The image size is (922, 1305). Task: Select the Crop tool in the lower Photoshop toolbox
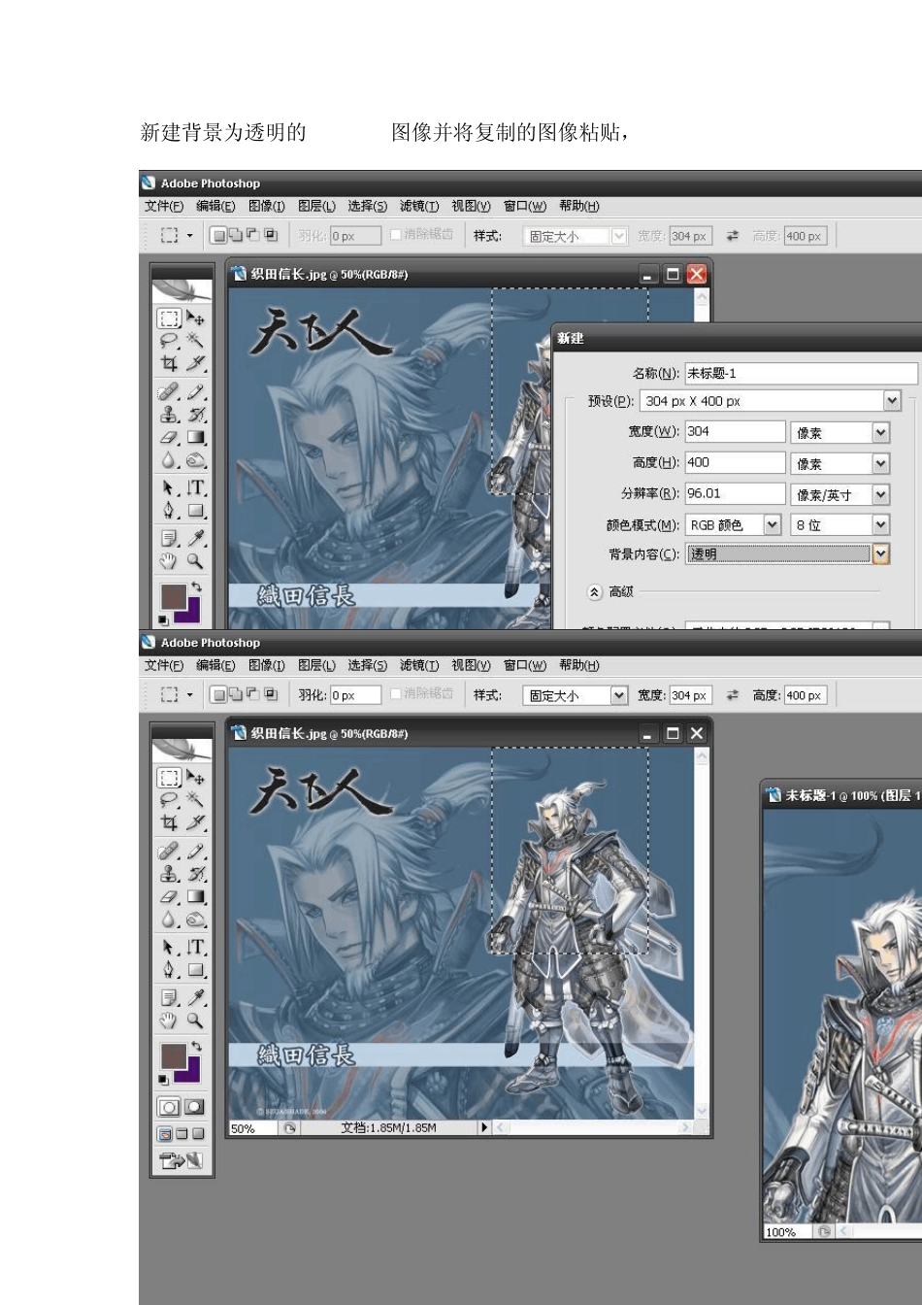[x=170, y=823]
